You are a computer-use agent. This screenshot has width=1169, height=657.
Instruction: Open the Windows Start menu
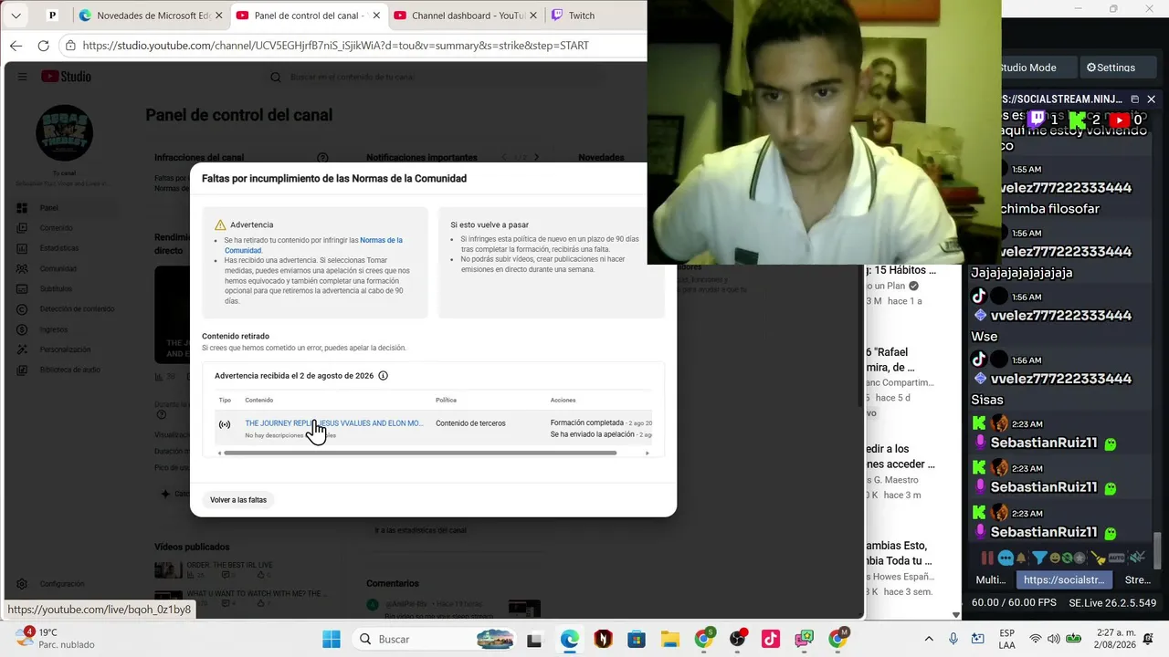pyautogui.click(x=332, y=639)
